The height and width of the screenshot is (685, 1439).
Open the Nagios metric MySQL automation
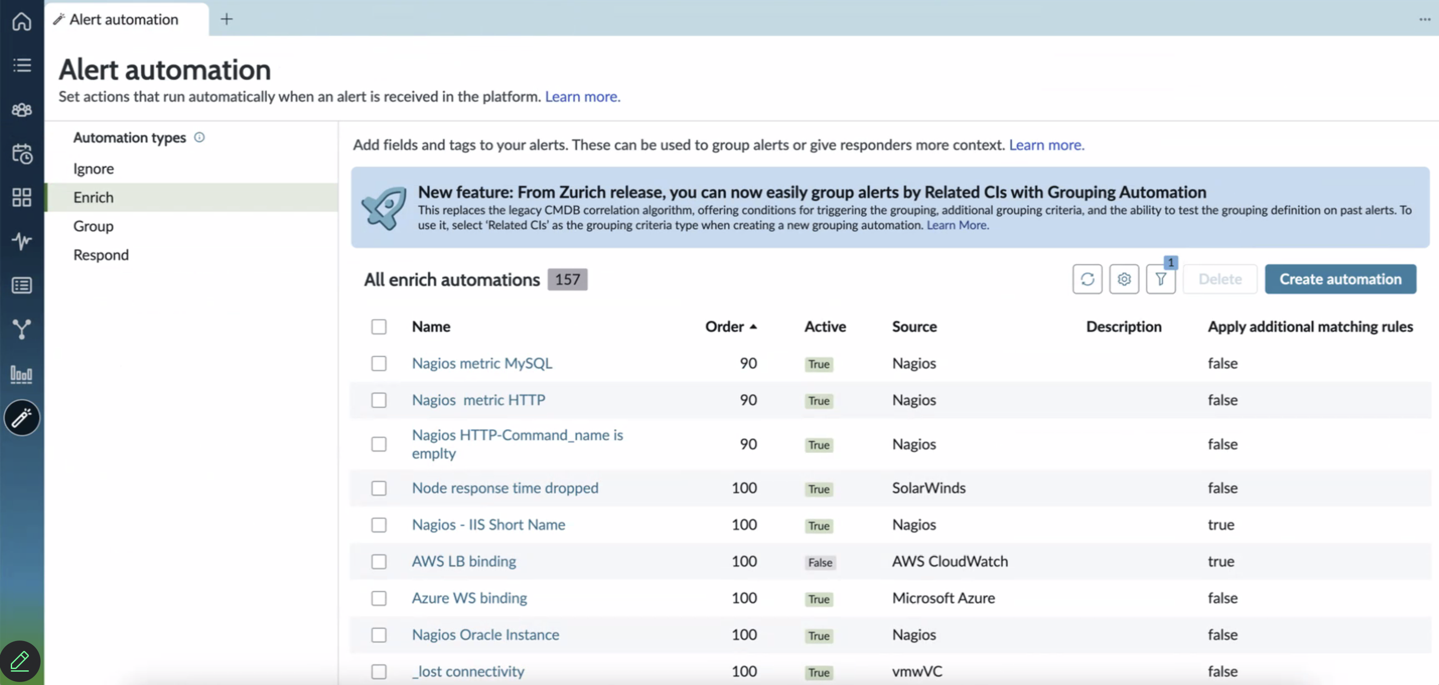482,364
